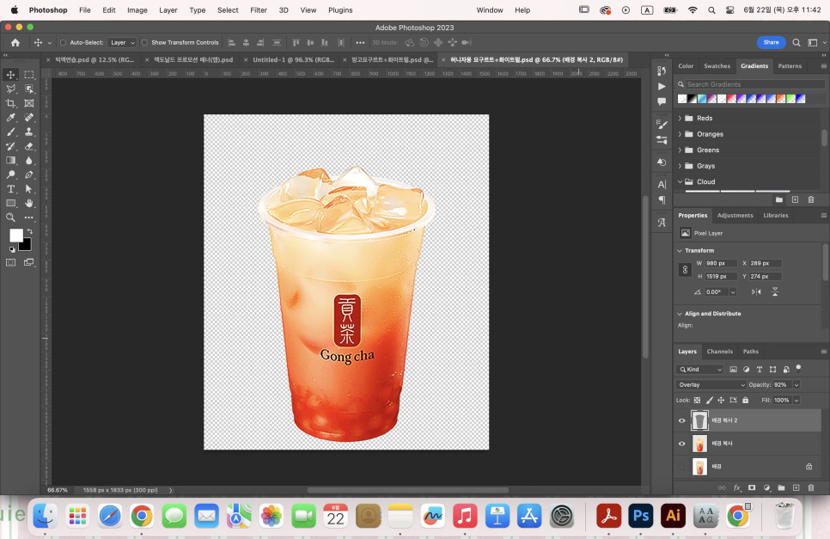Add layer mask icon in Layers panel

752,487
